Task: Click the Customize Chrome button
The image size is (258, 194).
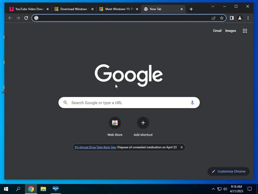Action: (229, 172)
